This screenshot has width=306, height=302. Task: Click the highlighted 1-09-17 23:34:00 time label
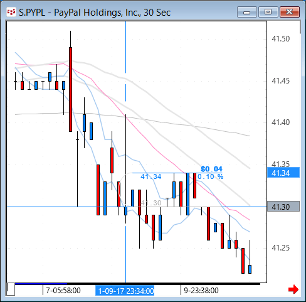tap(125, 291)
